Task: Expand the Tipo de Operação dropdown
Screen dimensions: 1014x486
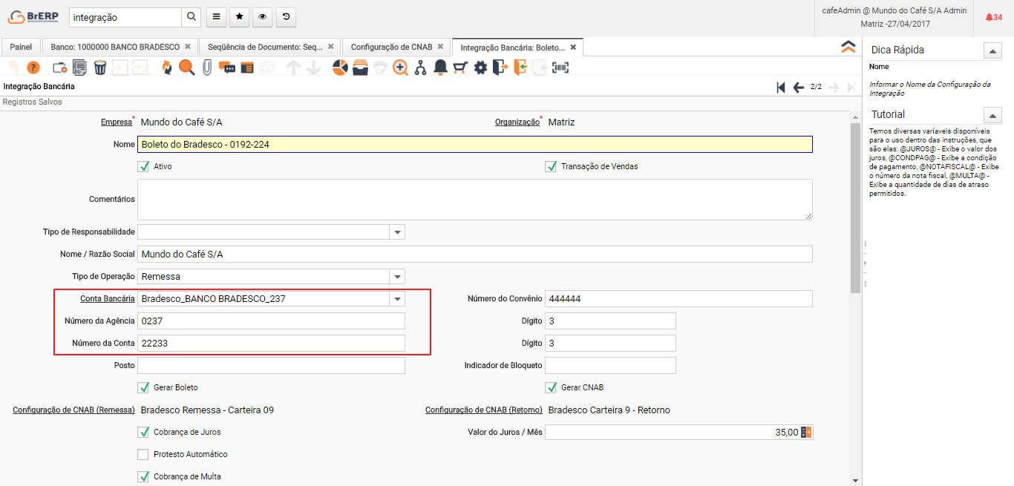Action: [398, 277]
